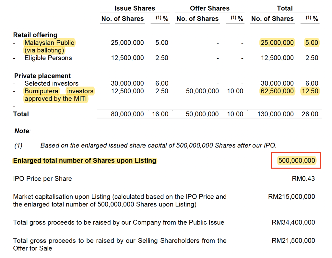Screen dimensions: 332x258
Task: Select the Retail offering heading
Action: [x=35, y=35]
